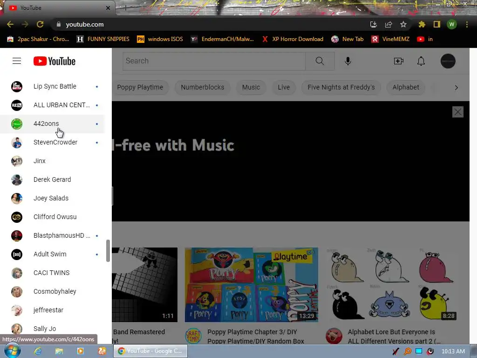Close the YouTube browser tab
This screenshot has width=477, height=358.
pos(108,8)
